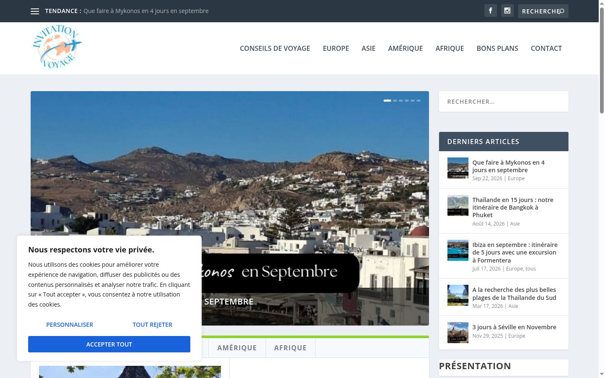Open 'A la recherche des plus belles plages' article
This screenshot has height=378, width=605.
tap(514, 294)
